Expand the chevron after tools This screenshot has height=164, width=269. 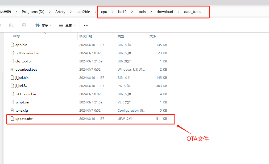151,12
